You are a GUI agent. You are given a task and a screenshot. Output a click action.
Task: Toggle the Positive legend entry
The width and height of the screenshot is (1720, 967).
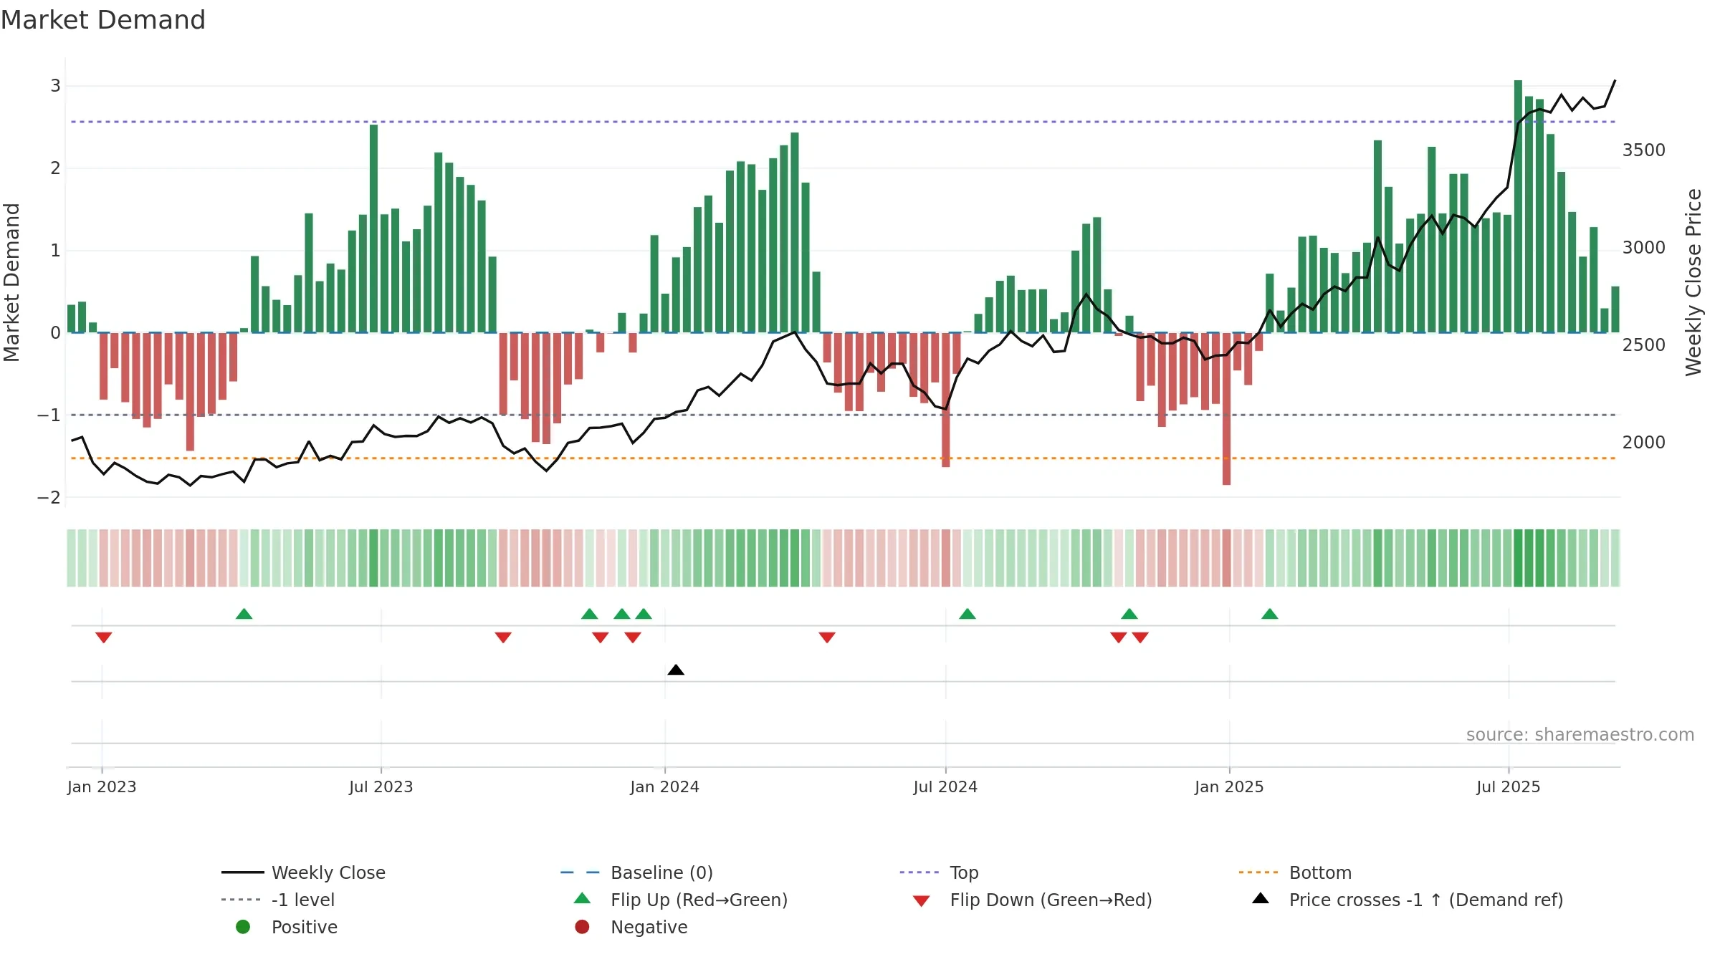click(287, 927)
